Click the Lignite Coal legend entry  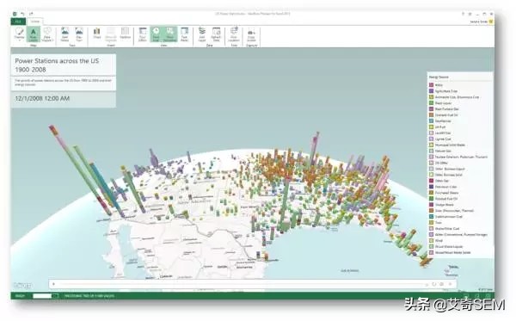point(440,139)
